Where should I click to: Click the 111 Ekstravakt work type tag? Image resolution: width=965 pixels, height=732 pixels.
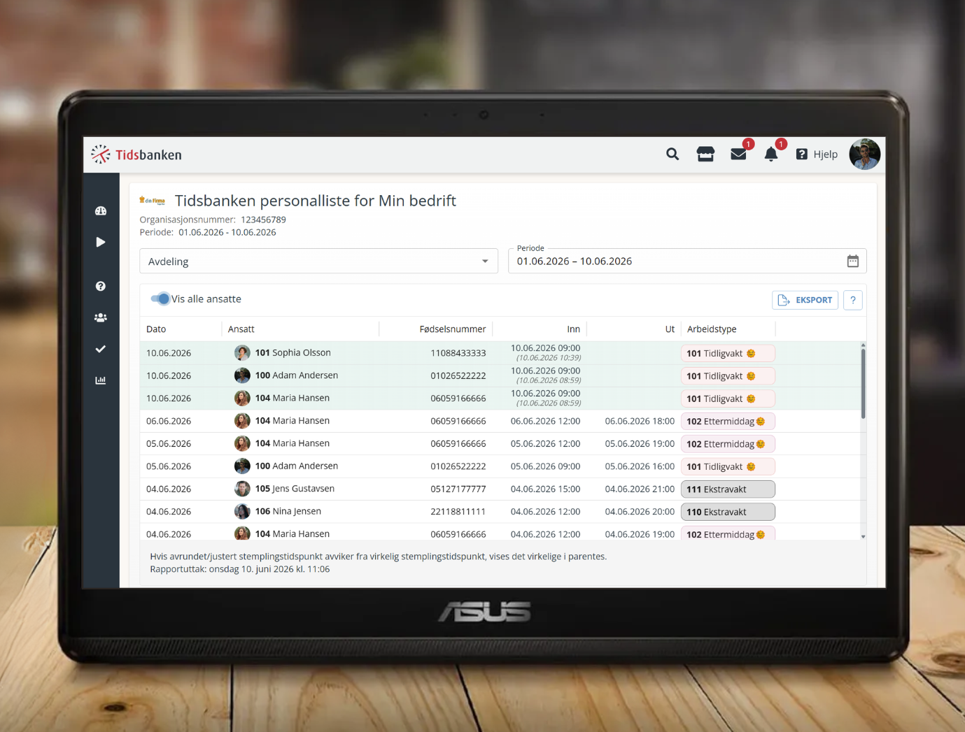coord(728,489)
